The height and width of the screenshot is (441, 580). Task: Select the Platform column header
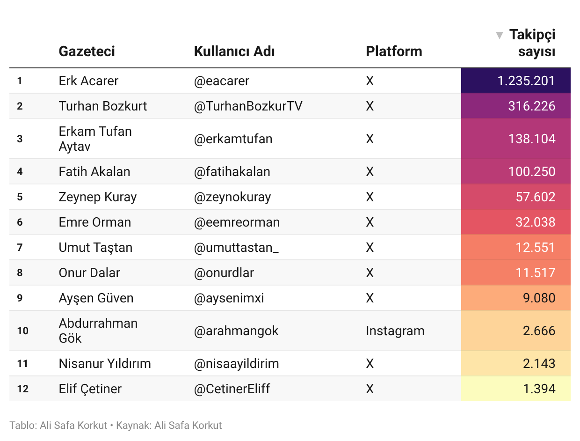394,51
